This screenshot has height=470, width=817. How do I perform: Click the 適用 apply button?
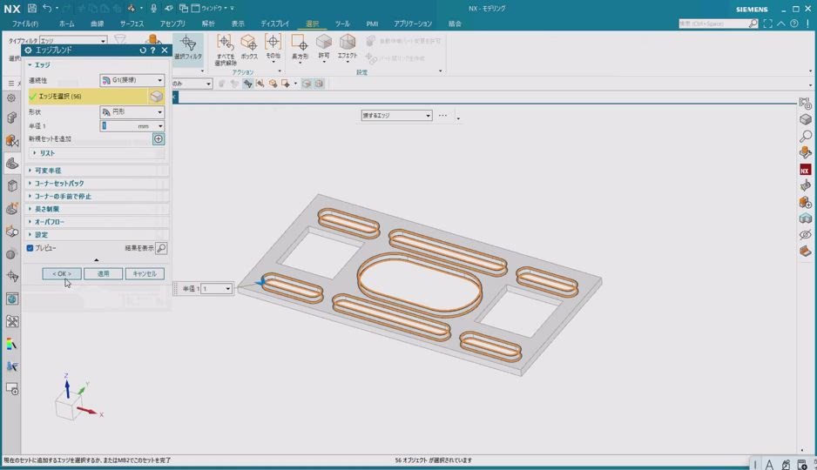click(103, 274)
